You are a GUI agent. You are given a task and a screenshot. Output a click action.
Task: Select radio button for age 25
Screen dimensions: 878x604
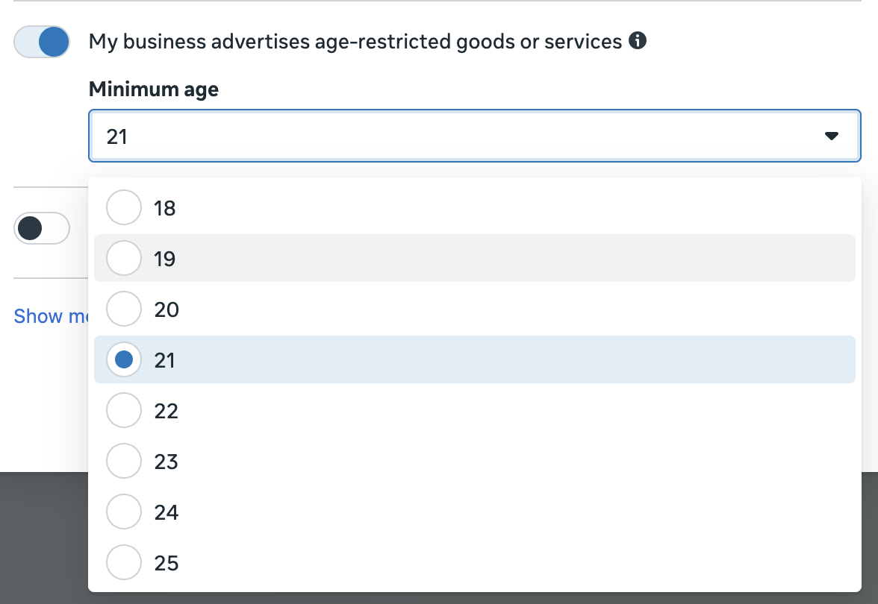click(x=124, y=562)
